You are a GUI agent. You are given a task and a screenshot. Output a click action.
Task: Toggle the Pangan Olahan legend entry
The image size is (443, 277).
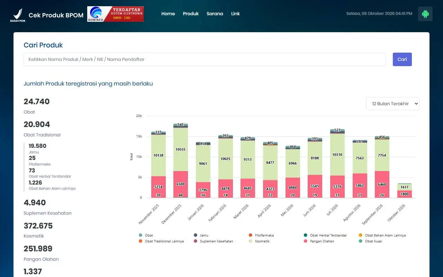(x=319, y=241)
